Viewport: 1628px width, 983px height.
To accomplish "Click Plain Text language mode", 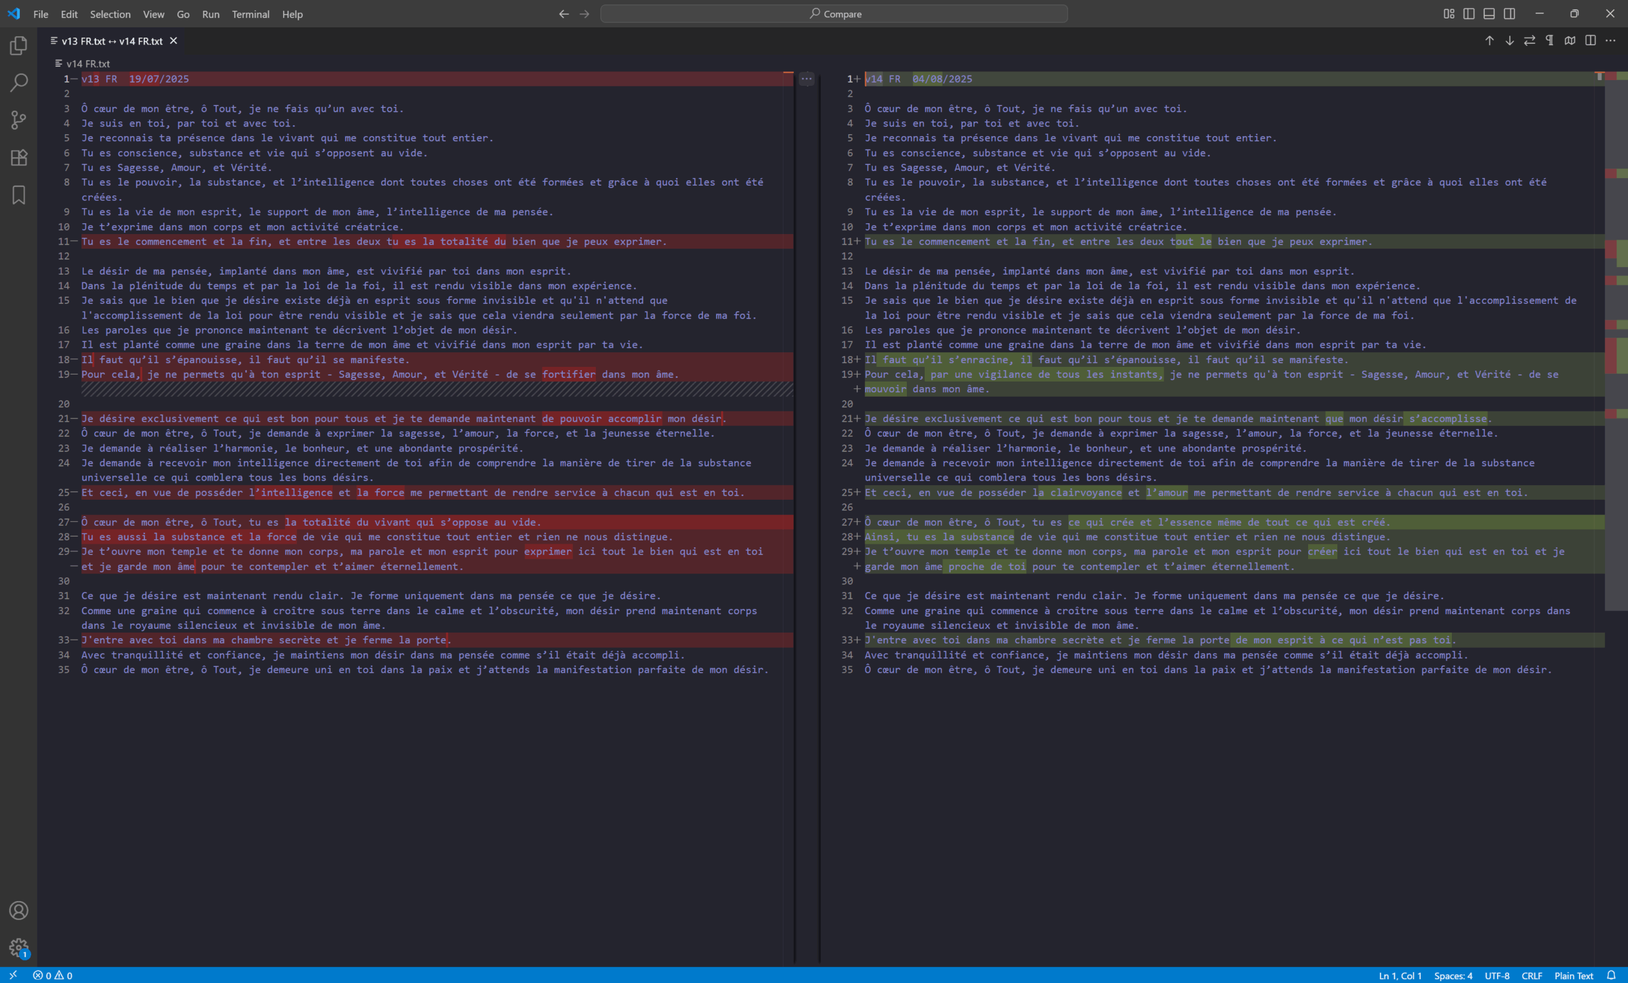I will (x=1573, y=976).
